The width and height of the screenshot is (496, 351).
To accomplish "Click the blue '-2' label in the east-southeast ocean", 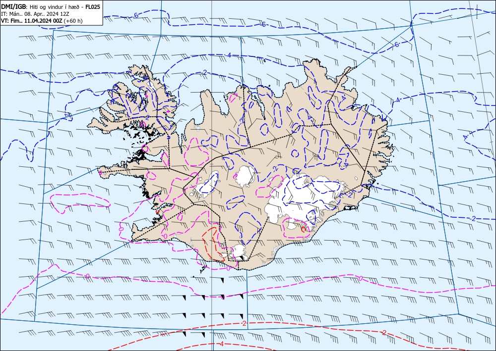I will pos(473,218).
